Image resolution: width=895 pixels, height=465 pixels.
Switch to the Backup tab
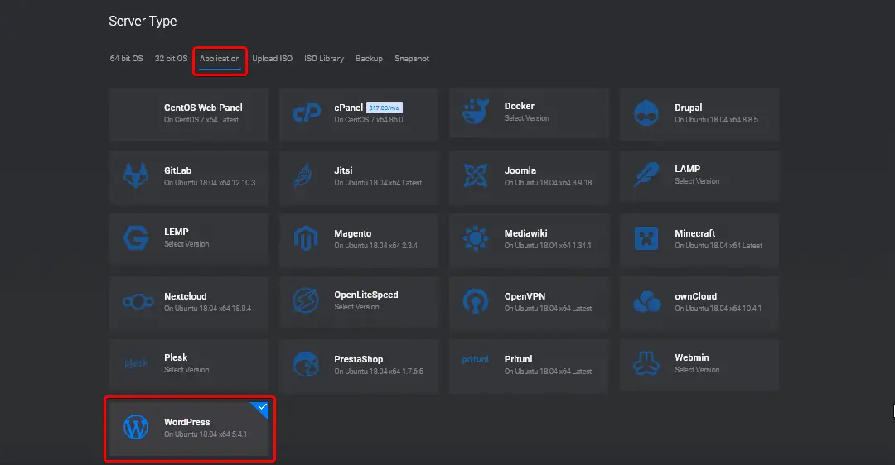(x=370, y=58)
